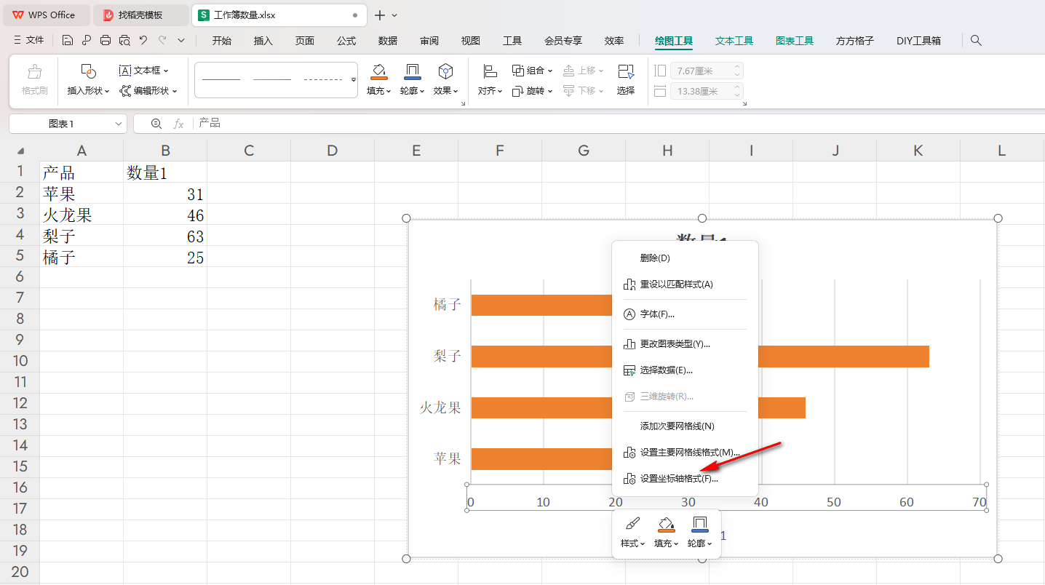The image size is (1045, 585).
Task: Open the 图表工具 tab
Action: click(x=795, y=41)
